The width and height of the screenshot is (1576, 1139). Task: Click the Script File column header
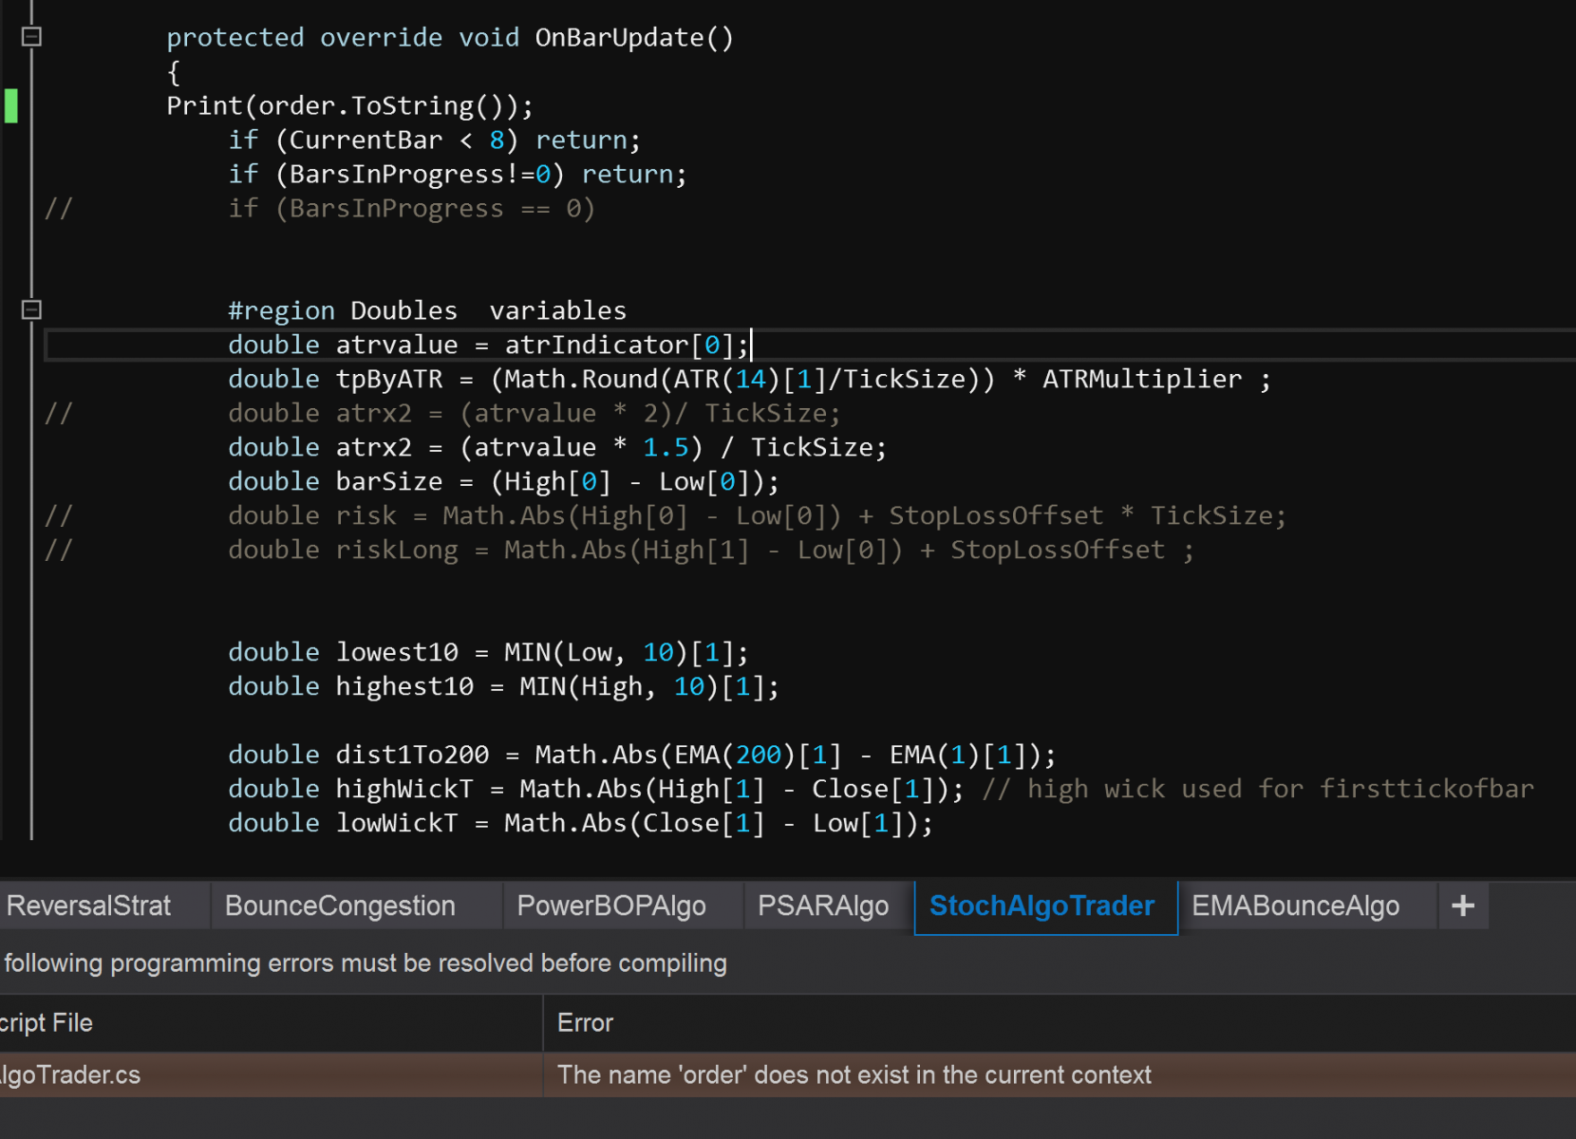(47, 1022)
